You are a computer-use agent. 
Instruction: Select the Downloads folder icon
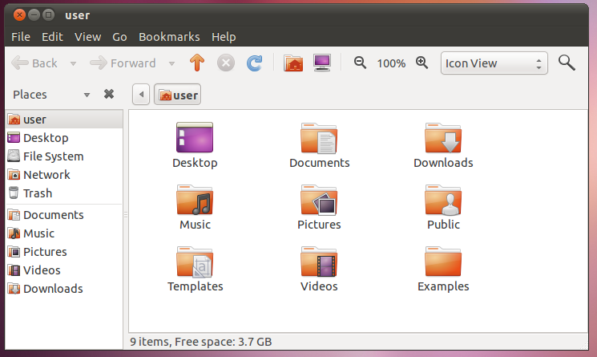[x=443, y=140]
